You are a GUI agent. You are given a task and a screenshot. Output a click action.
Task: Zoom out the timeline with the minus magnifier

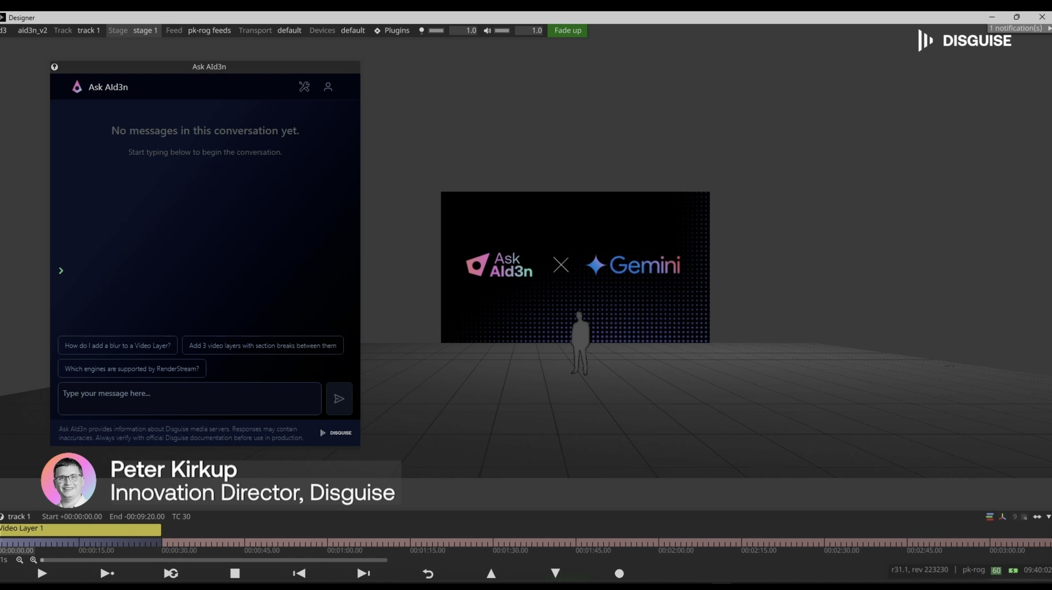tap(19, 560)
